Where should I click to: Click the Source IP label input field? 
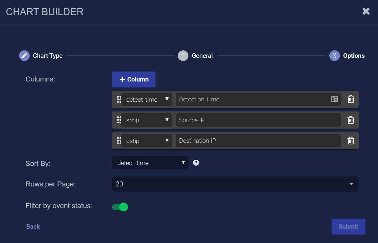258,120
